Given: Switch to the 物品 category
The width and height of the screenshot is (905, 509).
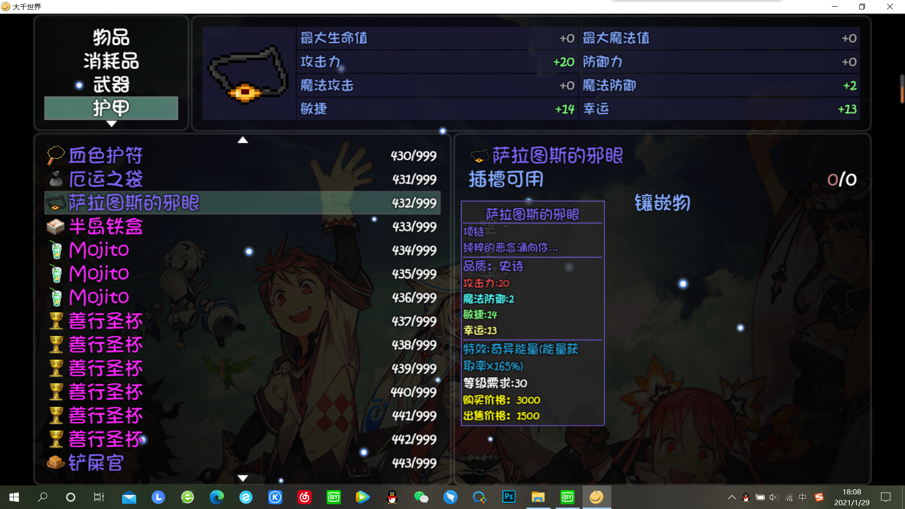Looking at the screenshot, I should (111, 37).
